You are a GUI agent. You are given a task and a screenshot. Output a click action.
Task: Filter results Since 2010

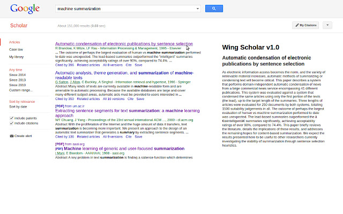(x=17, y=85)
